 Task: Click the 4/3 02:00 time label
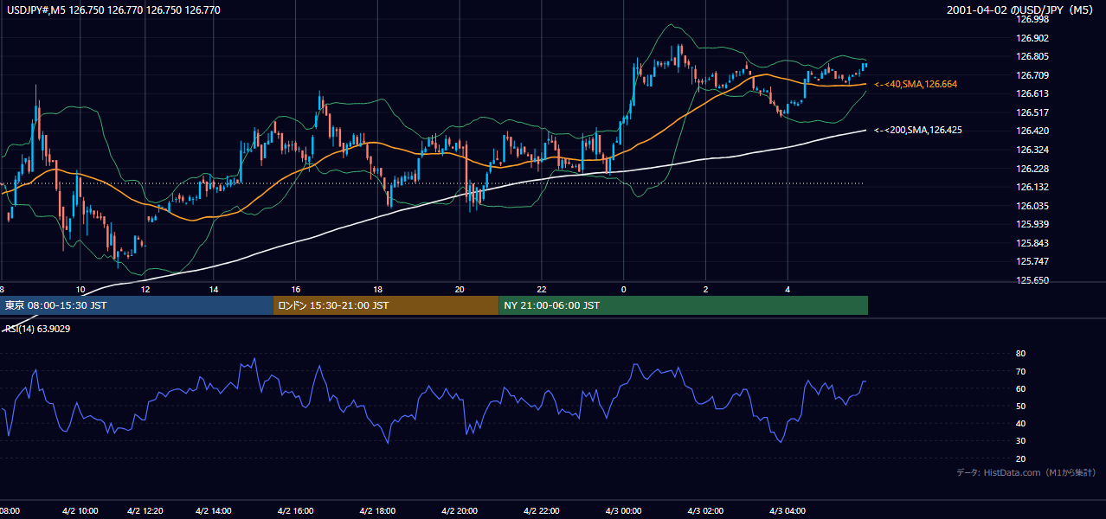[x=705, y=511]
